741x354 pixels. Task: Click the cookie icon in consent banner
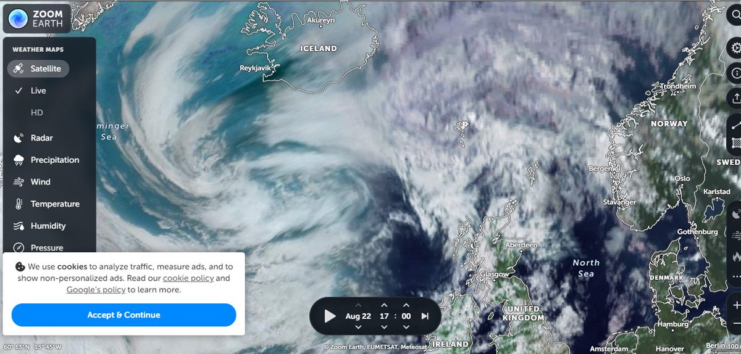(20, 267)
